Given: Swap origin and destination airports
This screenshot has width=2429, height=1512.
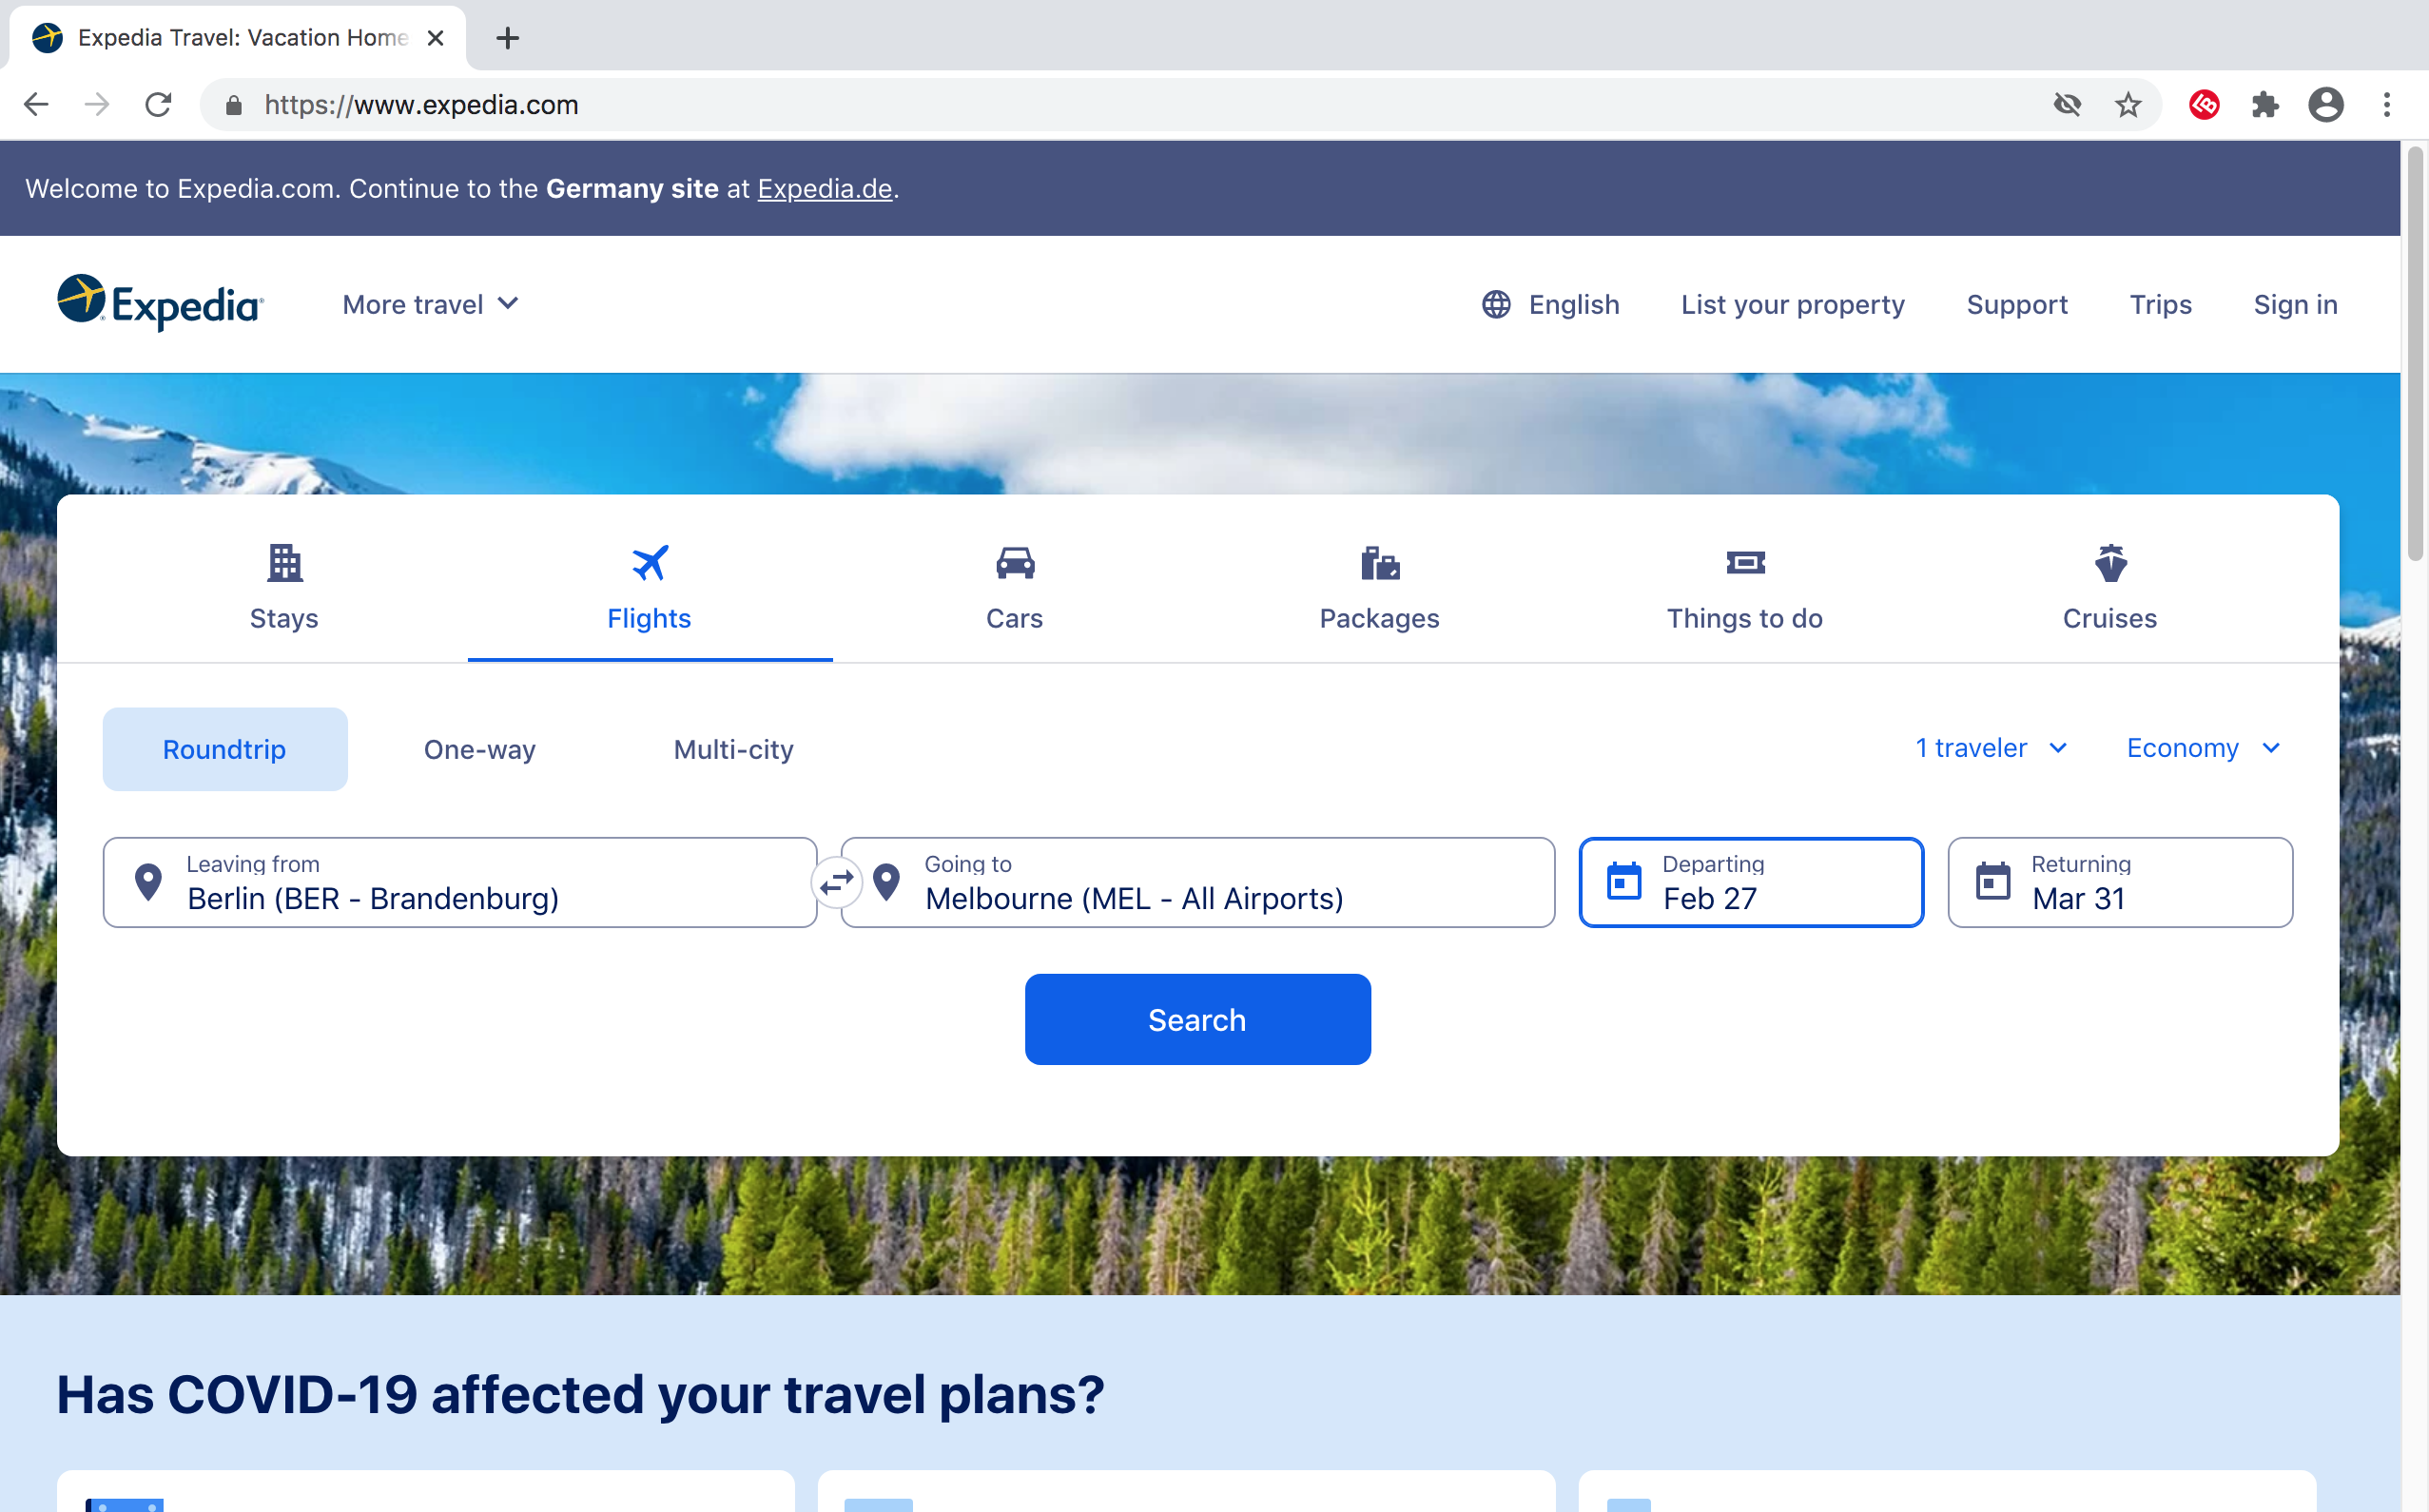Looking at the screenshot, I should coord(836,882).
